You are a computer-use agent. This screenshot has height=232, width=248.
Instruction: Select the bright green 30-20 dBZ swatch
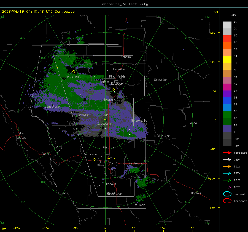coord(227,115)
